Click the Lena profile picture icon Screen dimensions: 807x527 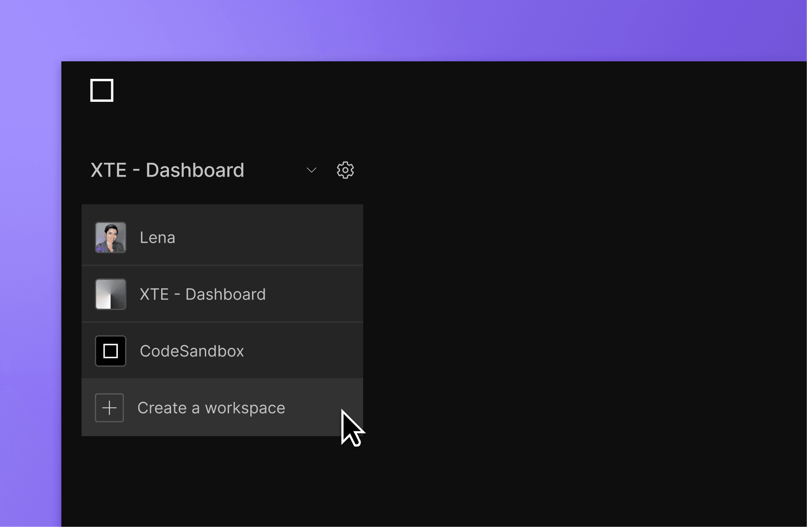pyautogui.click(x=111, y=237)
